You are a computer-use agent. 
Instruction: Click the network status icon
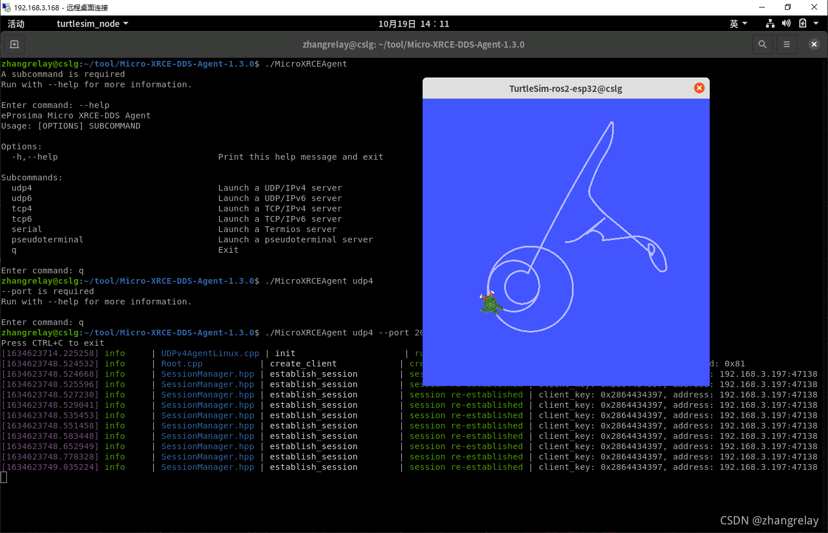click(x=770, y=24)
